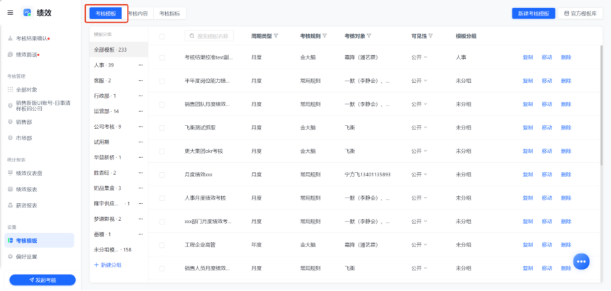Click the chat icon beside 绩效面谈
Viewport: 611px width, 291px height.
coord(11,55)
